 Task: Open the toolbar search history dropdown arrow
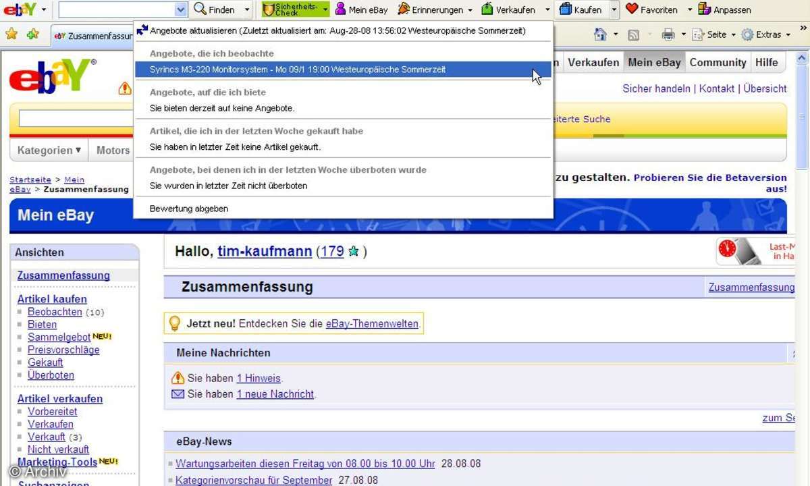(181, 9)
